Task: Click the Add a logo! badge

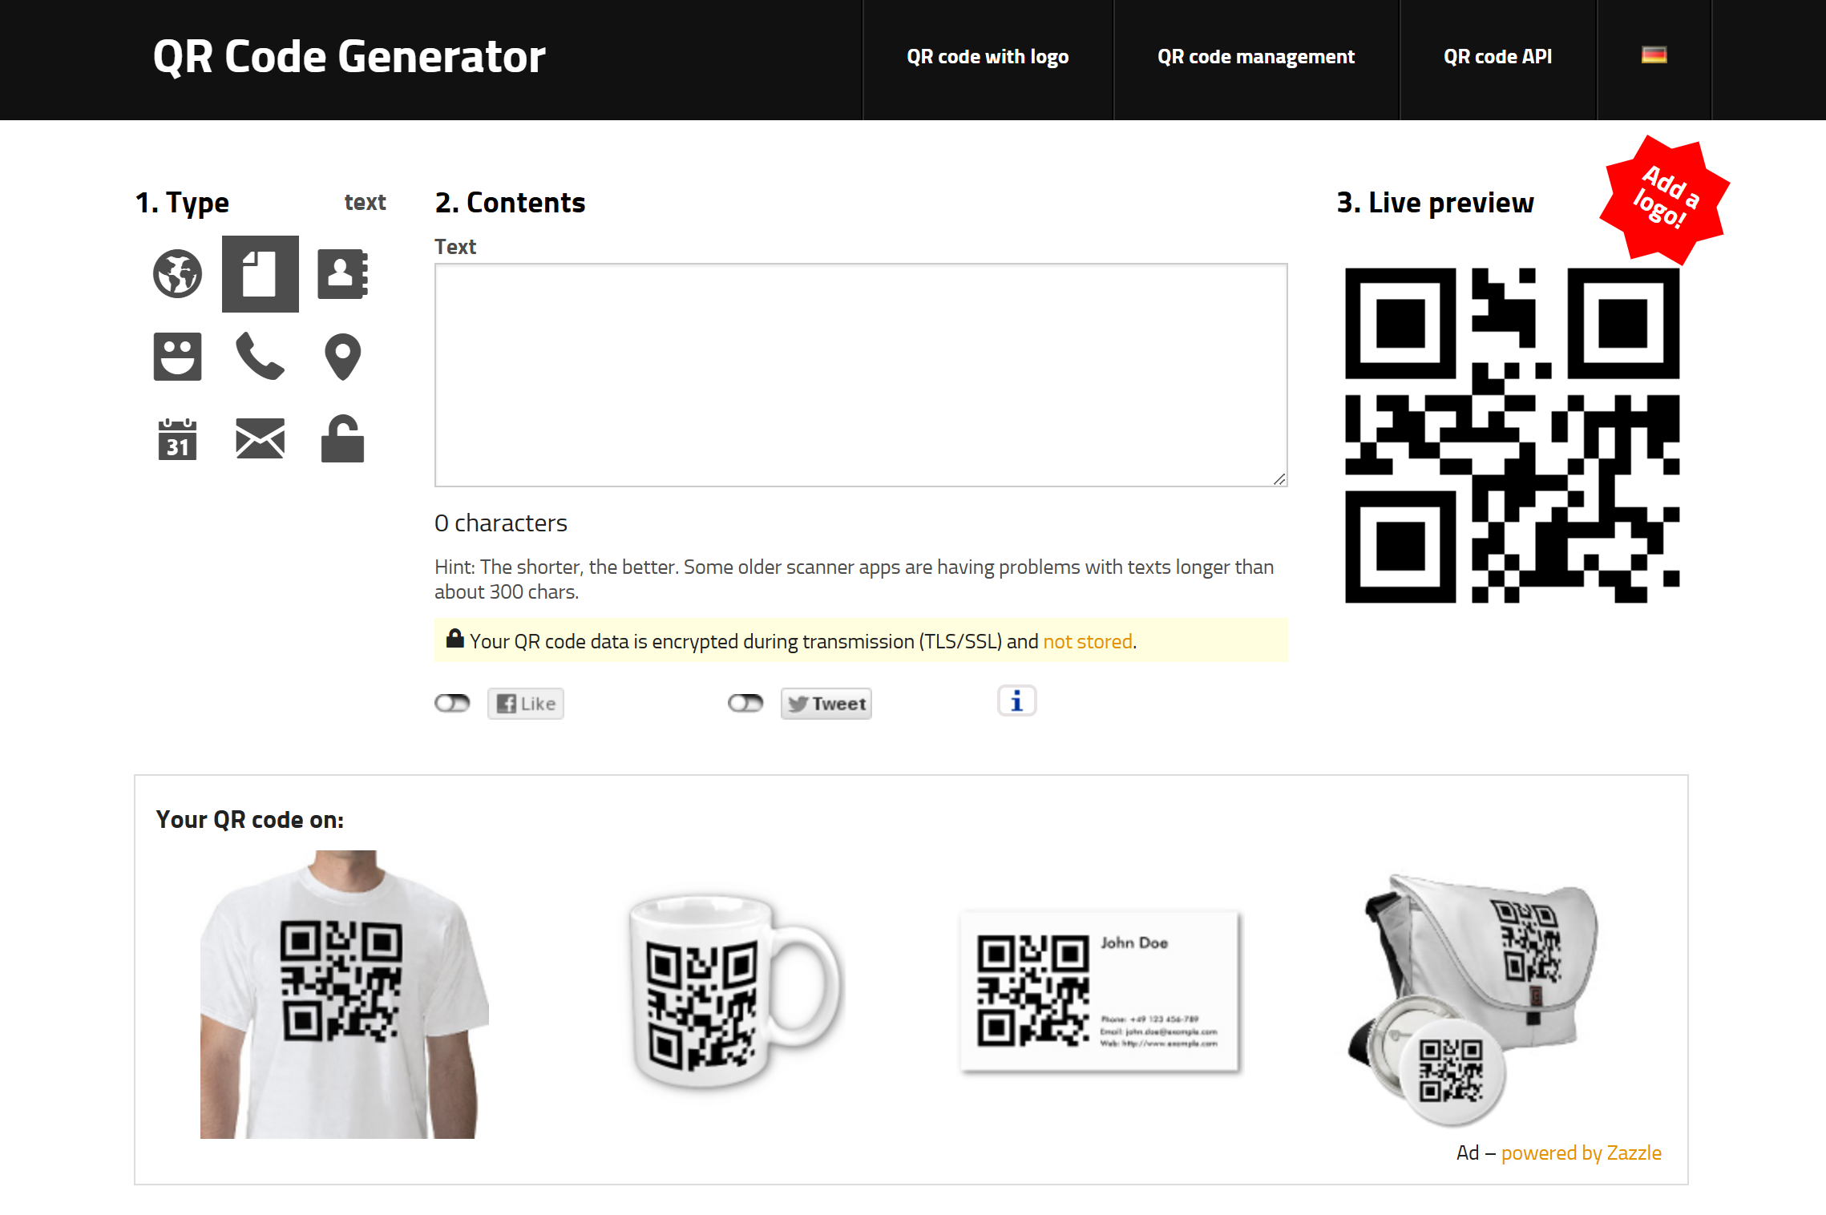Action: [x=1665, y=199]
